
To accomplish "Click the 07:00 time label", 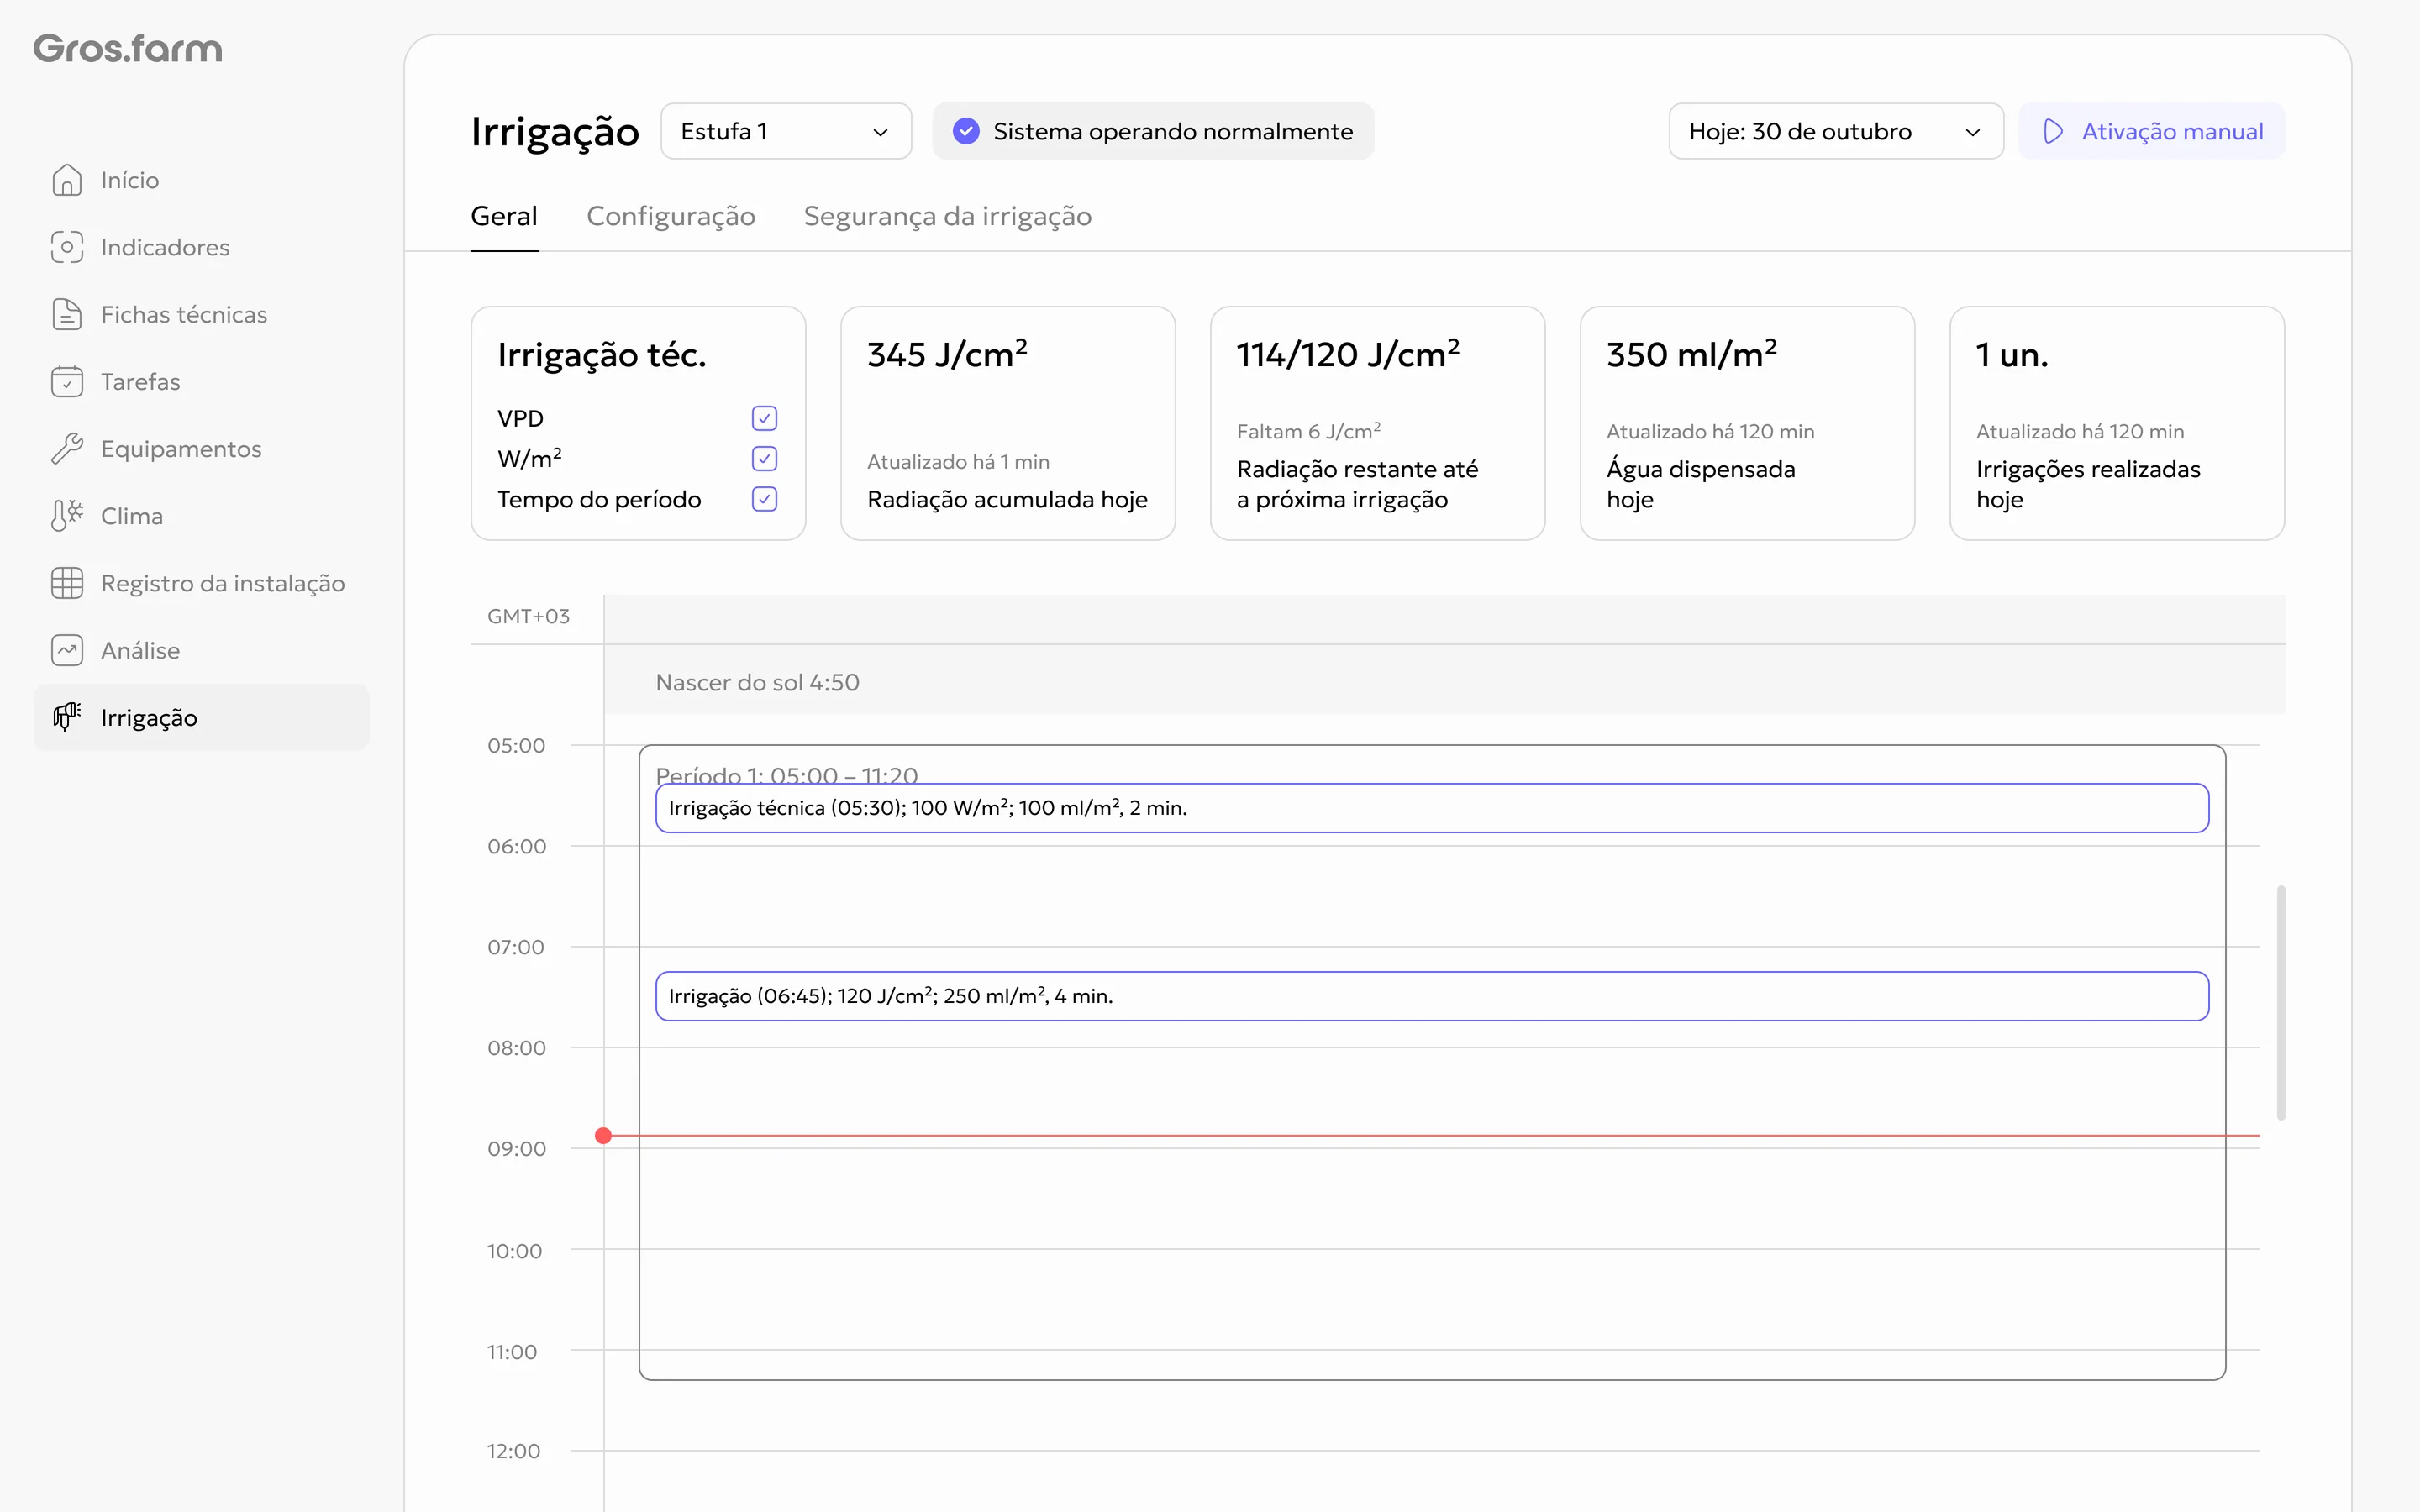I will 516,947.
